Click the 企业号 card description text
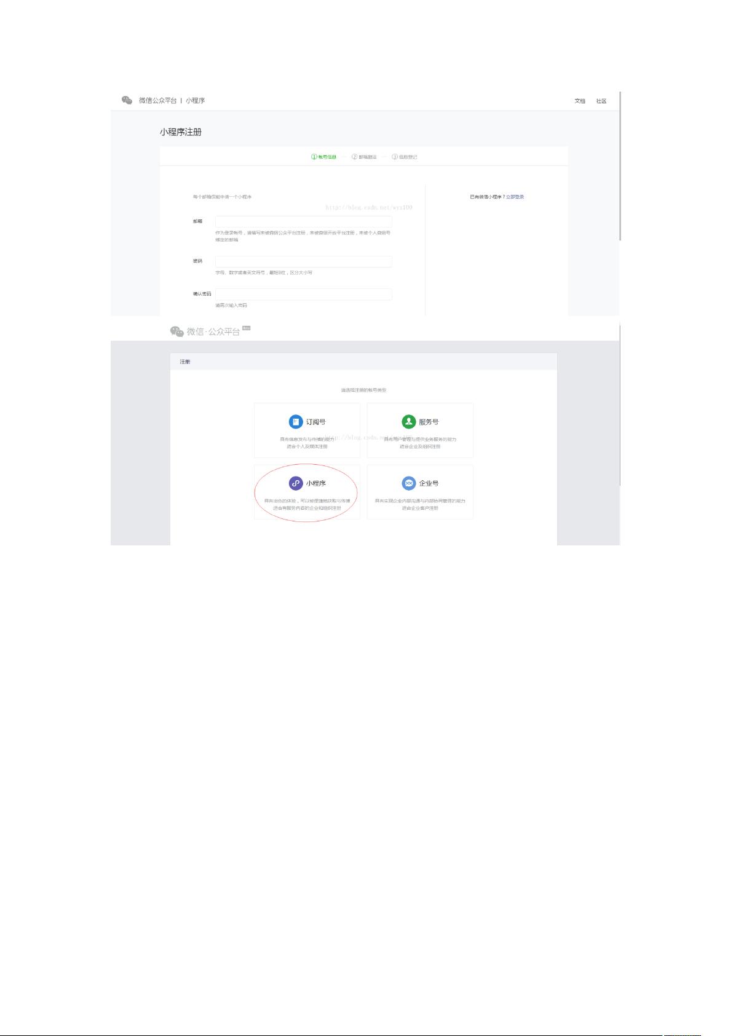The image size is (733, 1036). click(x=420, y=504)
